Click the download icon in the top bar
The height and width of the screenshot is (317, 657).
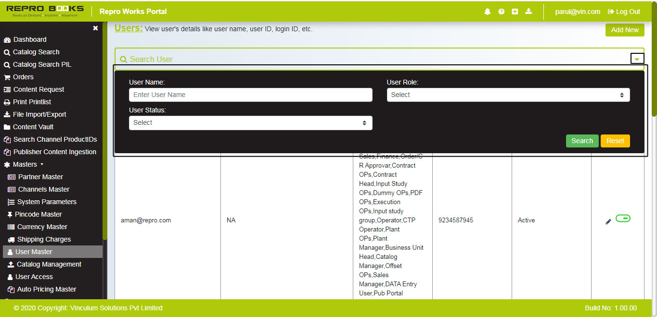[528, 11]
